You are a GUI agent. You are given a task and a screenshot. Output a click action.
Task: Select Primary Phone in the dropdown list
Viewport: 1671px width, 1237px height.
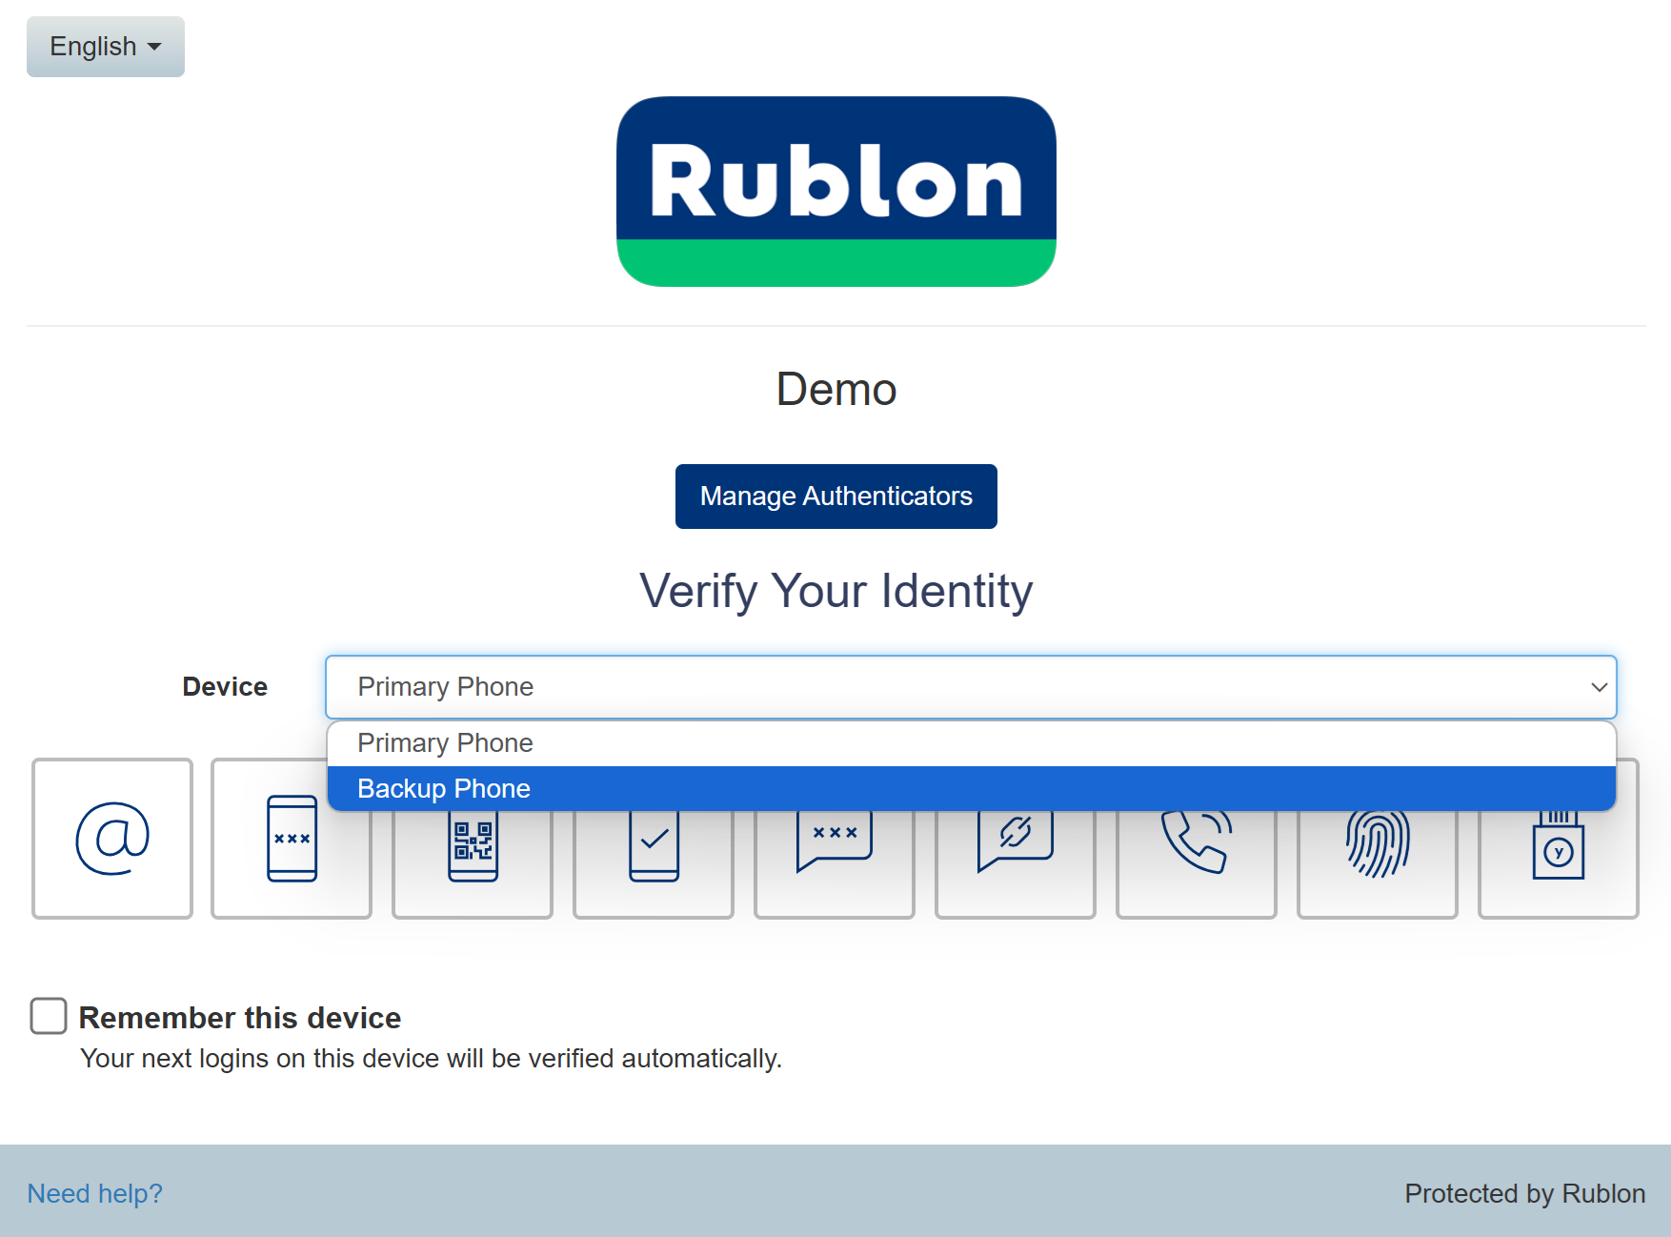[446, 743]
